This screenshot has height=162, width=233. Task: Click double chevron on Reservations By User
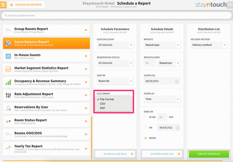click(86, 108)
